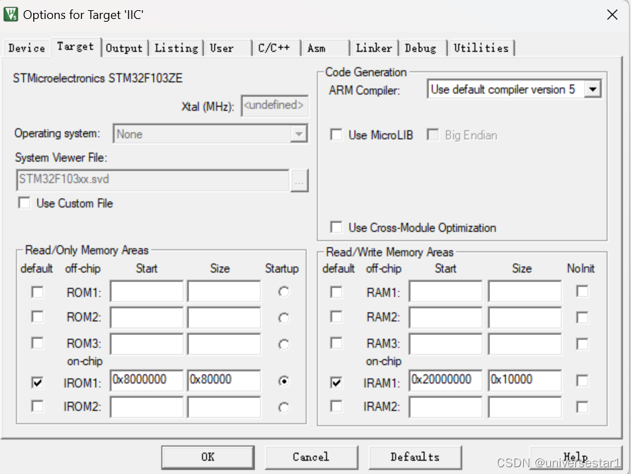Enable Use Custom File checkbox

(24, 203)
